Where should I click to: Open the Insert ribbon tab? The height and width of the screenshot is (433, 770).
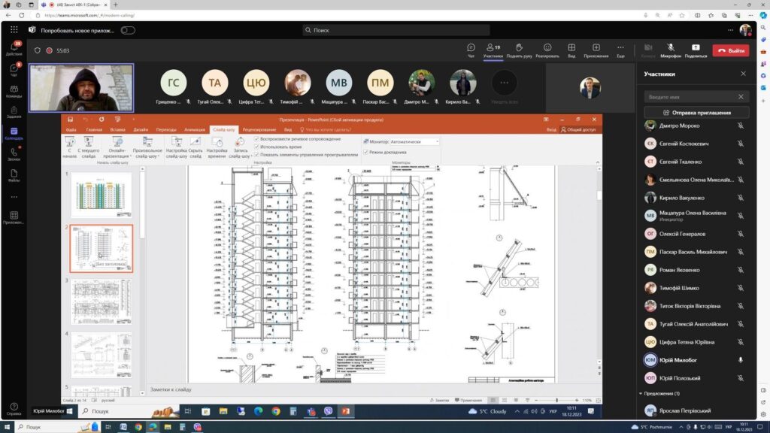click(x=117, y=129)
